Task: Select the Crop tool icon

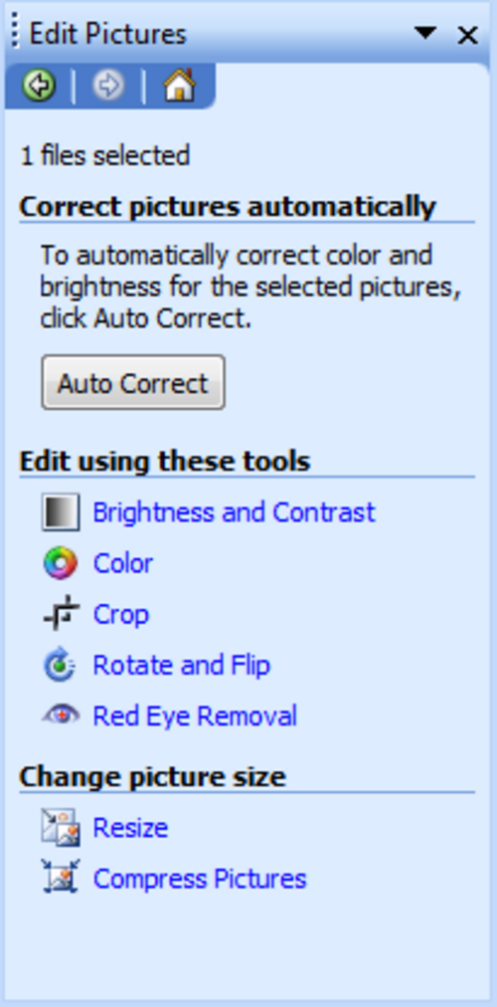Action: pyautogui.click(x=62, y=614)
